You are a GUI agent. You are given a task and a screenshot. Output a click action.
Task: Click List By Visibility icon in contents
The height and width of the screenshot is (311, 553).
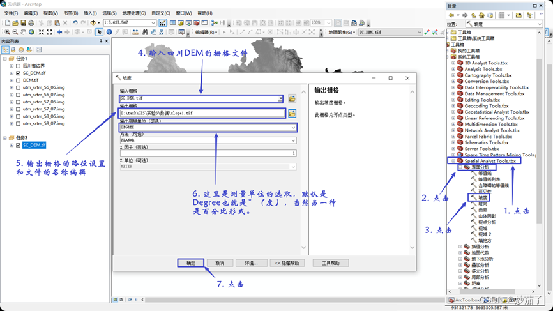tap(21, 50)
